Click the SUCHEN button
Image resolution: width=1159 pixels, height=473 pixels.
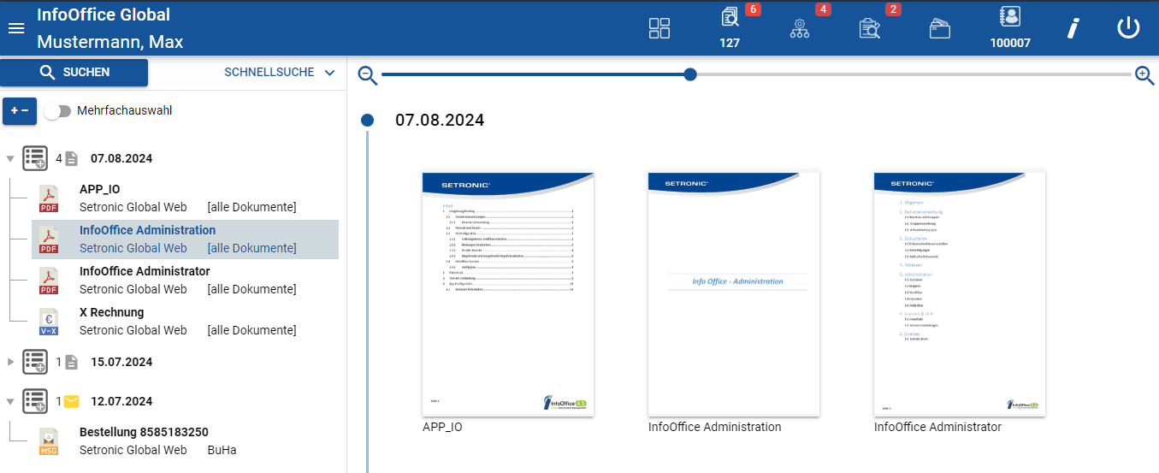click(x=74, y=73)
